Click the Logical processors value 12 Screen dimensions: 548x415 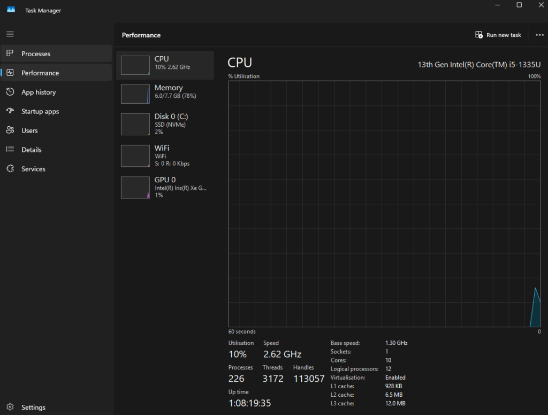pyautogui.click(x=389, y=369)
